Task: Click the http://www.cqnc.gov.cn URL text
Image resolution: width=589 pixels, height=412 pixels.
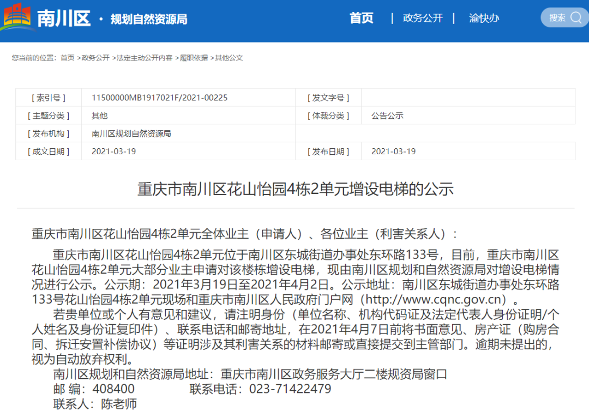Action: [x=434, y=299]
